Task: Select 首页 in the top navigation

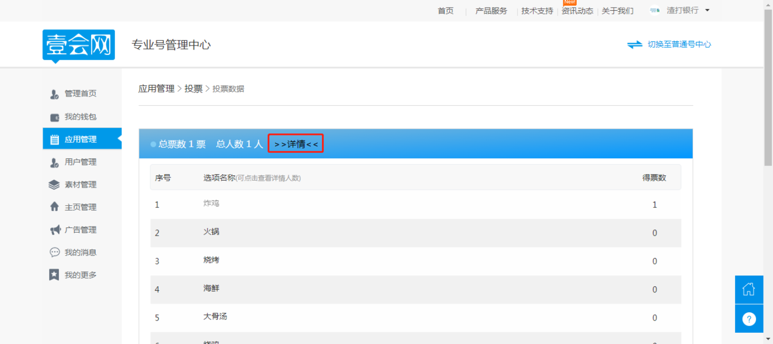Action: pyautogui.click(x=445, y=11)
